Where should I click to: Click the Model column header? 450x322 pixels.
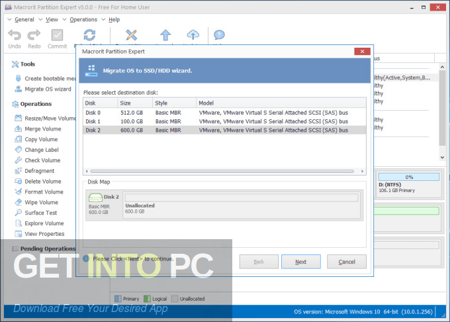pos(281,103)
